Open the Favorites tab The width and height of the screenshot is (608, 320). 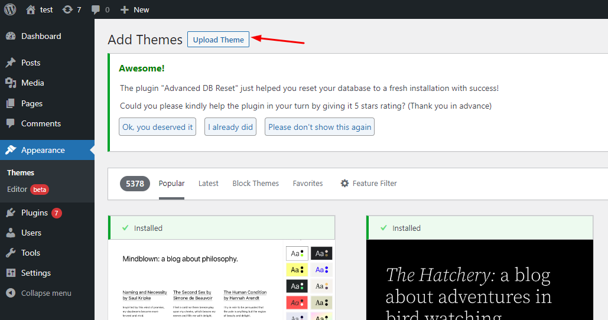[x=308, y=184]
